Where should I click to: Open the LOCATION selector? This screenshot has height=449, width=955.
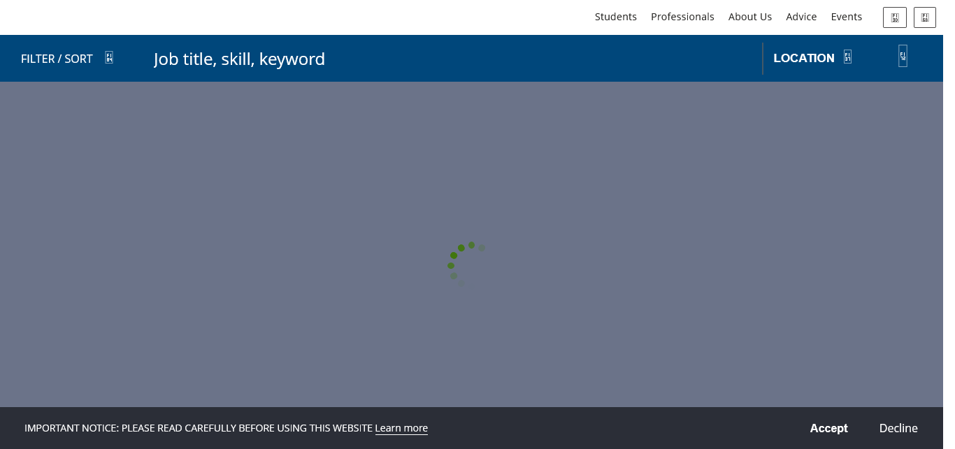803,58
